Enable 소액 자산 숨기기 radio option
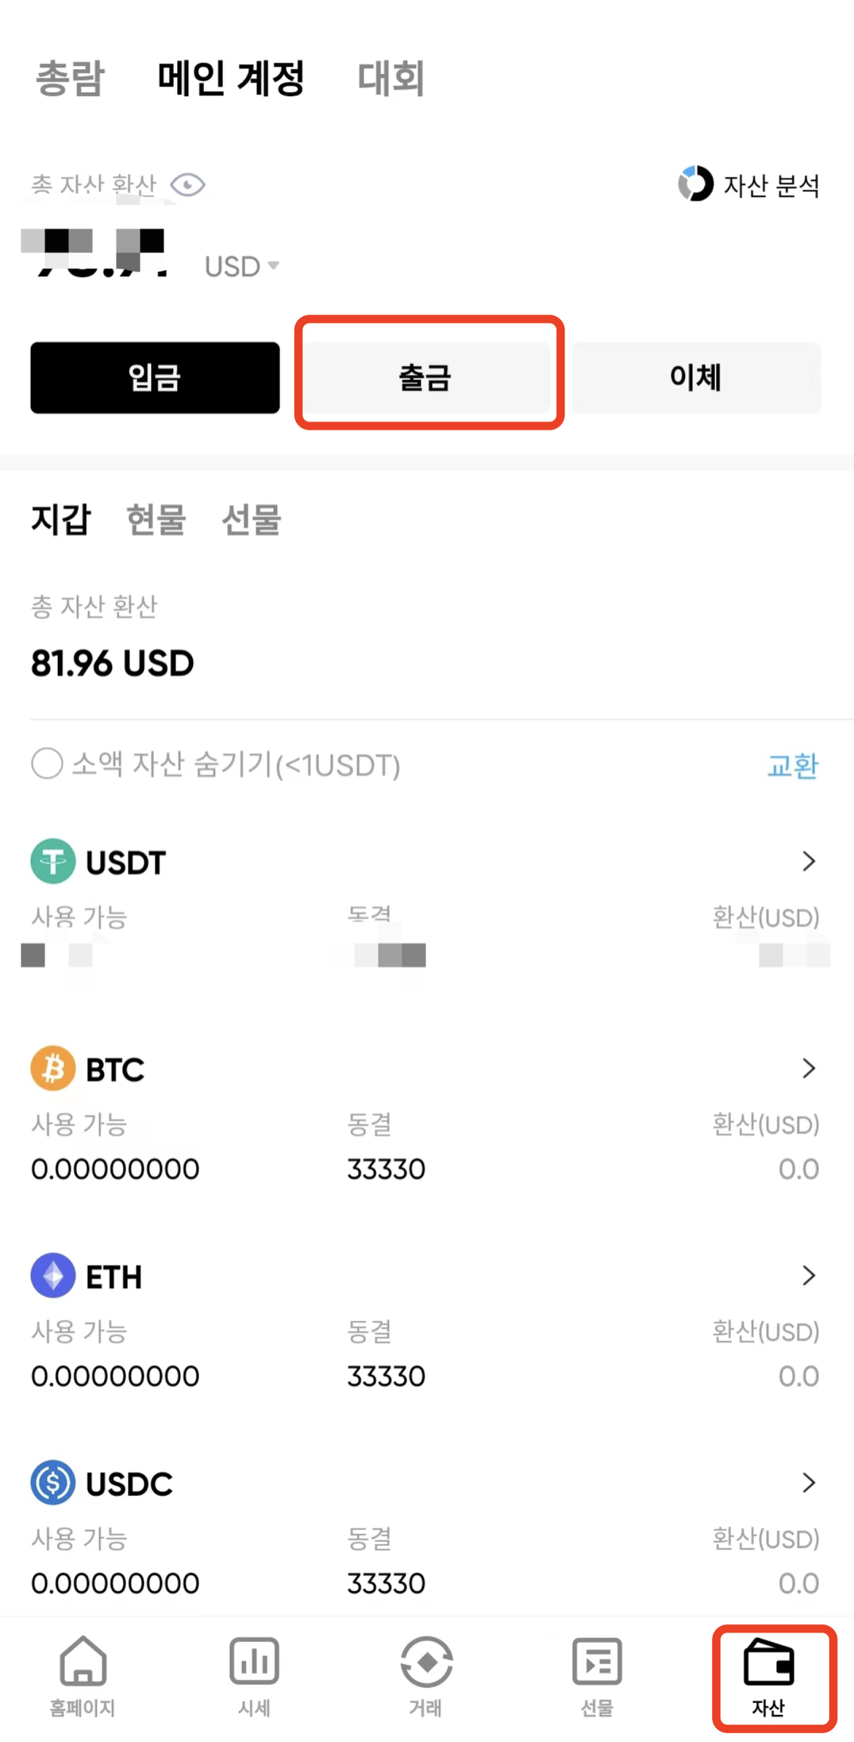 47,764
